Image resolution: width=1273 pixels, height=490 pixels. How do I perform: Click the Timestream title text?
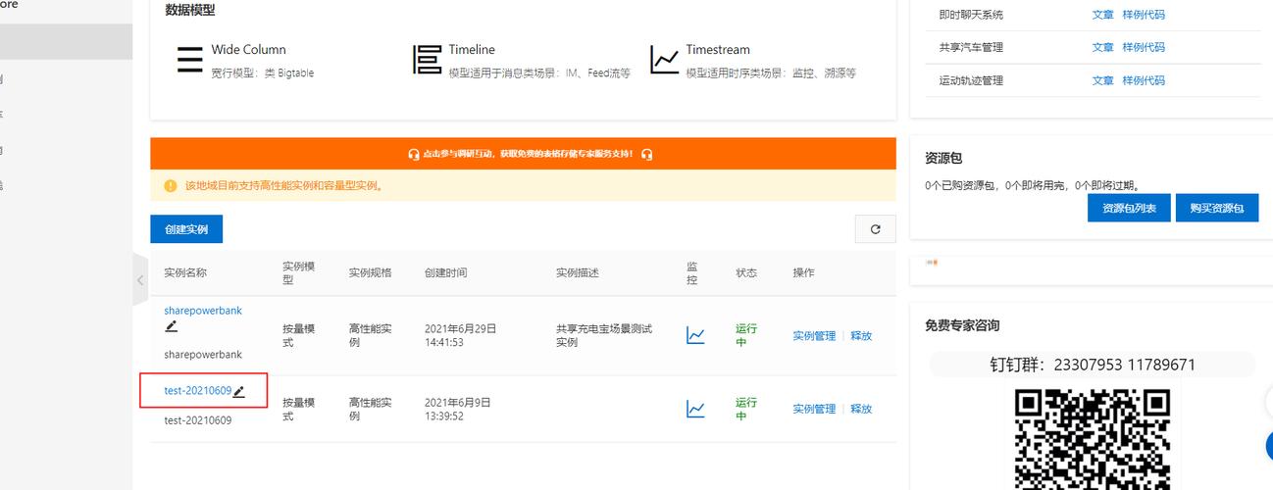(718, 50)
